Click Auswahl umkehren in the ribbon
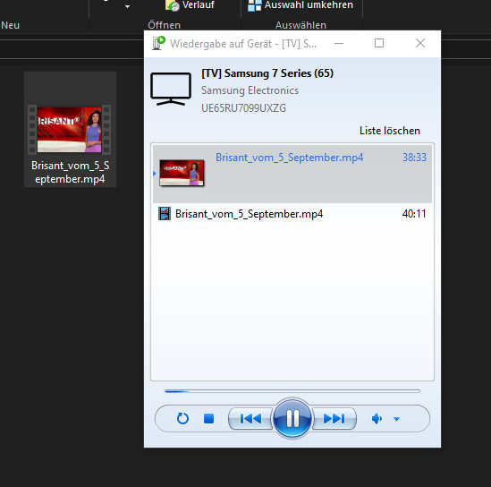This screenshot has width=491, height=487. pyautogui.click(x=301, y=5)
